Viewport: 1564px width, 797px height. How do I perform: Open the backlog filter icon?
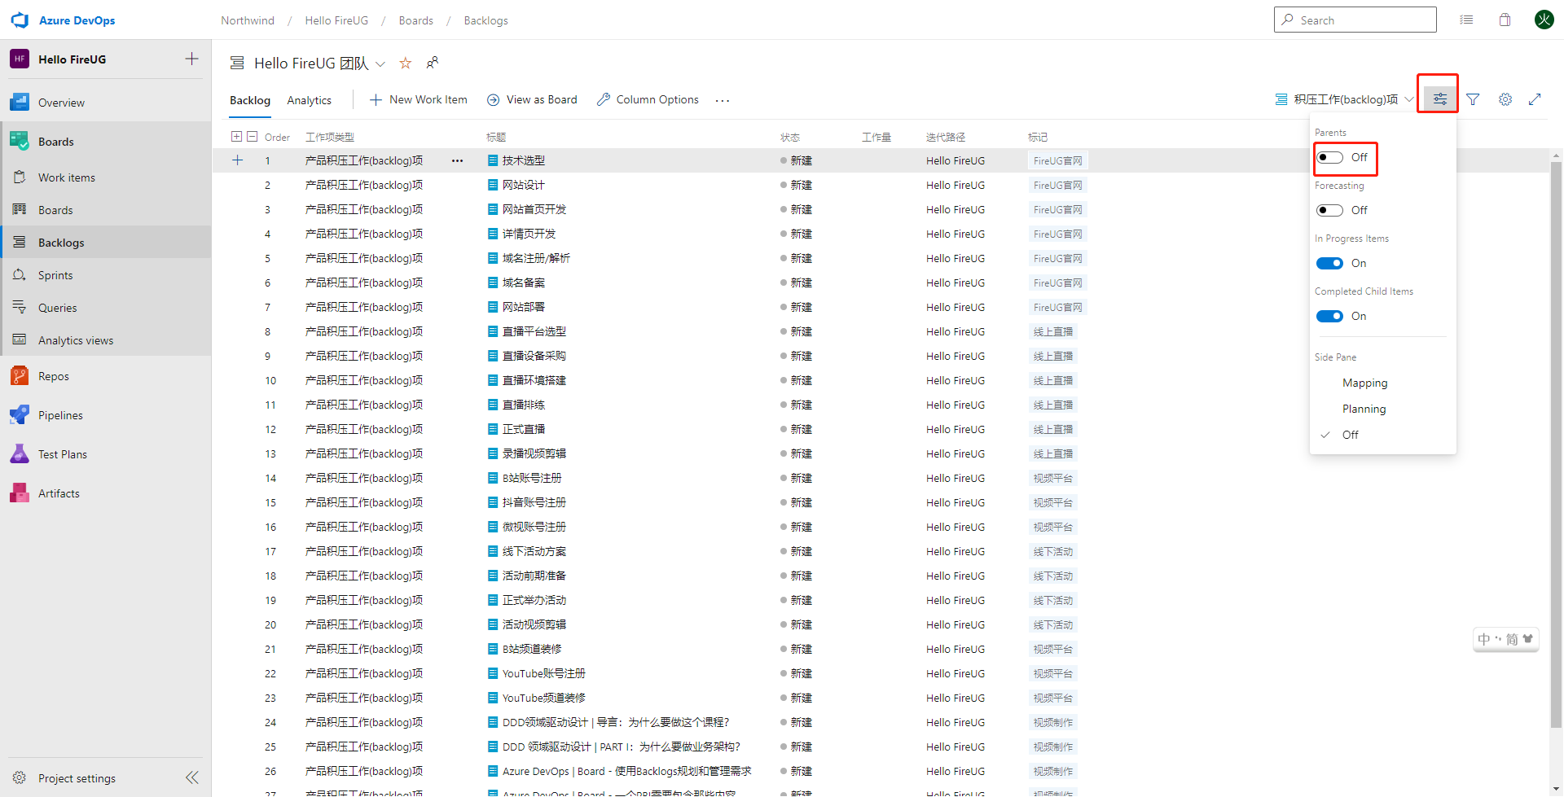[1473, 99]
